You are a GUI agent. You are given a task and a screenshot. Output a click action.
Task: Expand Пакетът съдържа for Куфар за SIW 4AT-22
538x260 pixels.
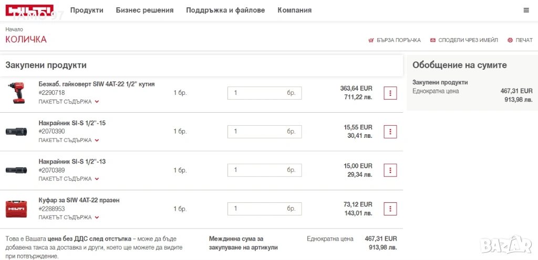tap(69, 217)
